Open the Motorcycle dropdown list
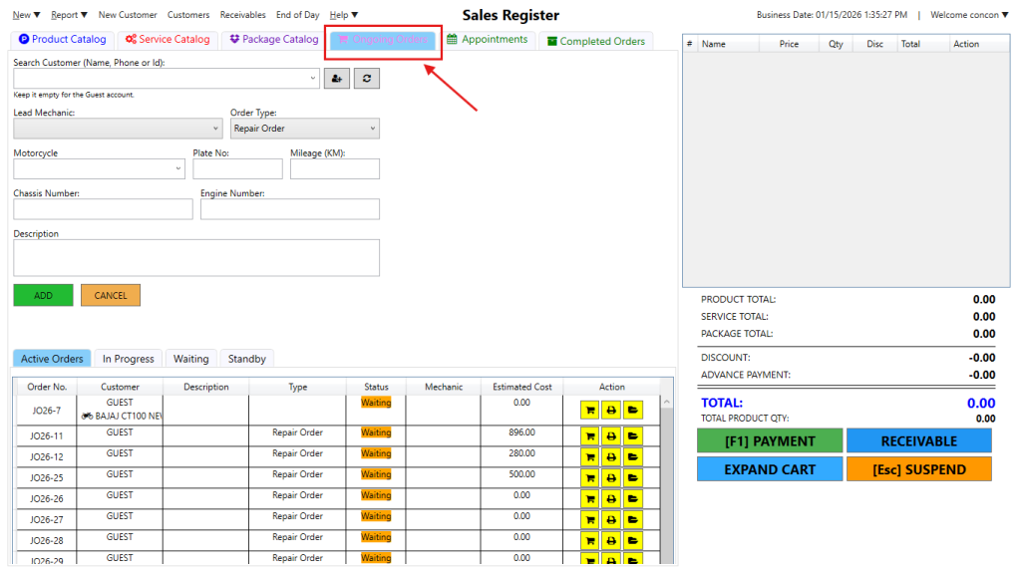Image resolution: width=1021 pixels, height=573 pixels. click(178, 169)
